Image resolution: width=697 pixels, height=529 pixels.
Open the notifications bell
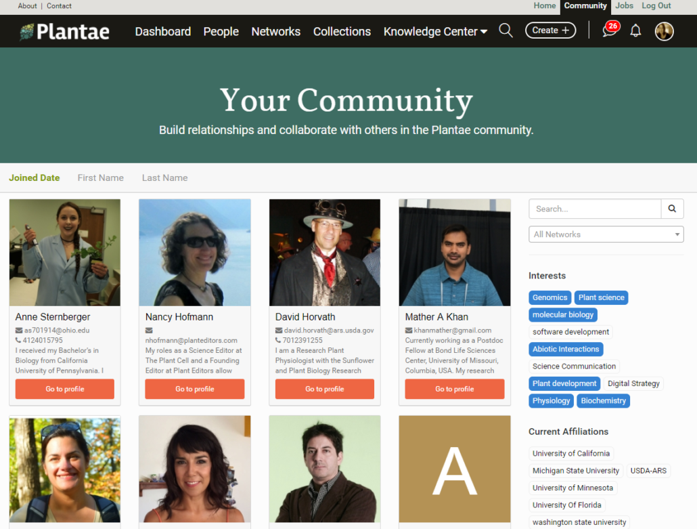coord(635,30)
